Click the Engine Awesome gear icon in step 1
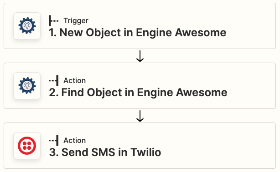Viewport: 280px width, 172px height. (x=27, y=26)
